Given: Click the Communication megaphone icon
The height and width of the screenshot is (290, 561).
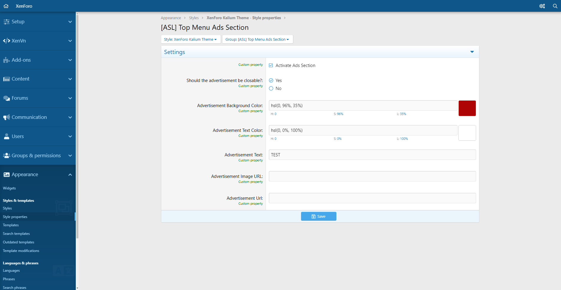Looking at the screenshot, I should pos(6,117).
